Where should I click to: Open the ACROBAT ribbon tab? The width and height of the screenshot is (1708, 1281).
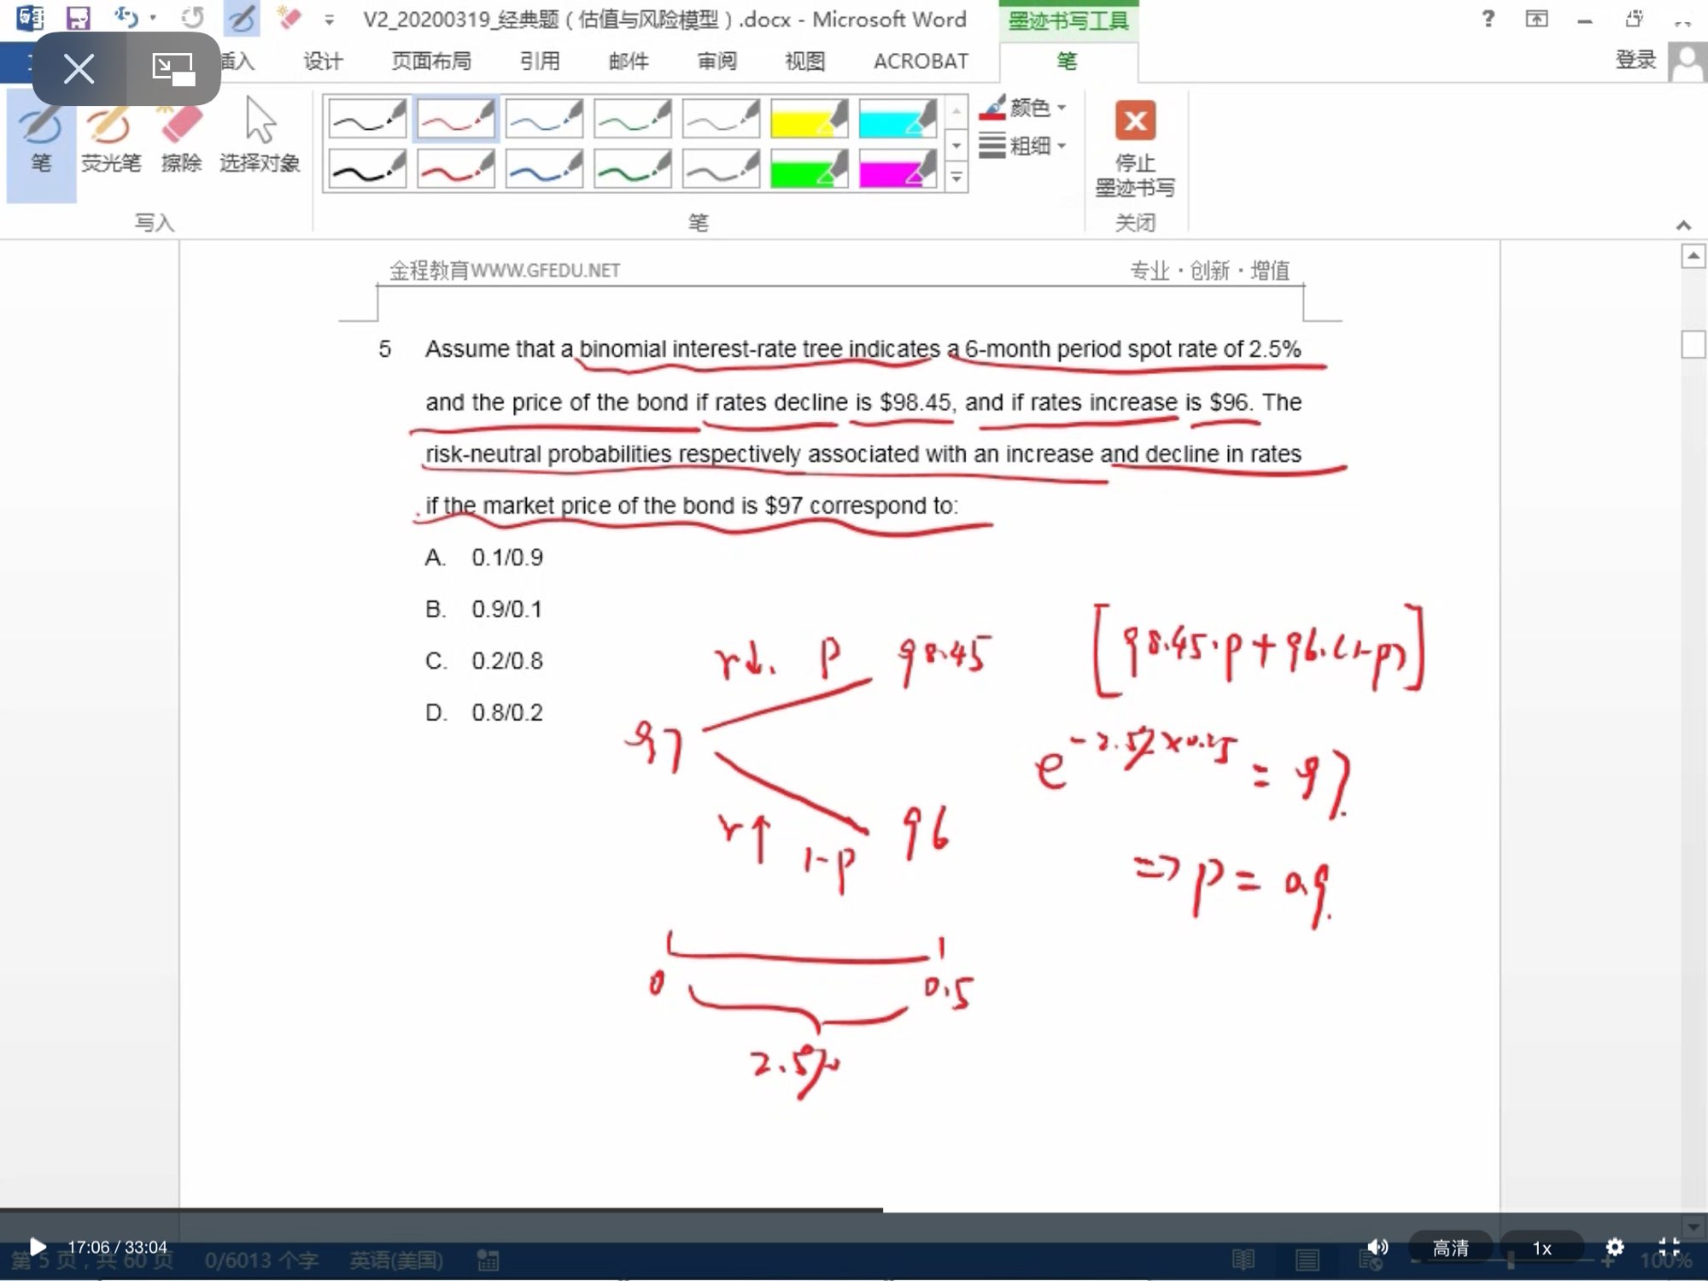pyautogui.click(x=921, y=61)
